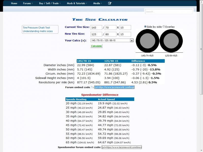Click the new tire aspect ratio field 80

coord(110,34)
